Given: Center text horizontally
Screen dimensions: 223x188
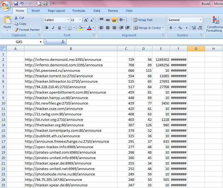Looking at the screenshot, I should coord(108,28).
